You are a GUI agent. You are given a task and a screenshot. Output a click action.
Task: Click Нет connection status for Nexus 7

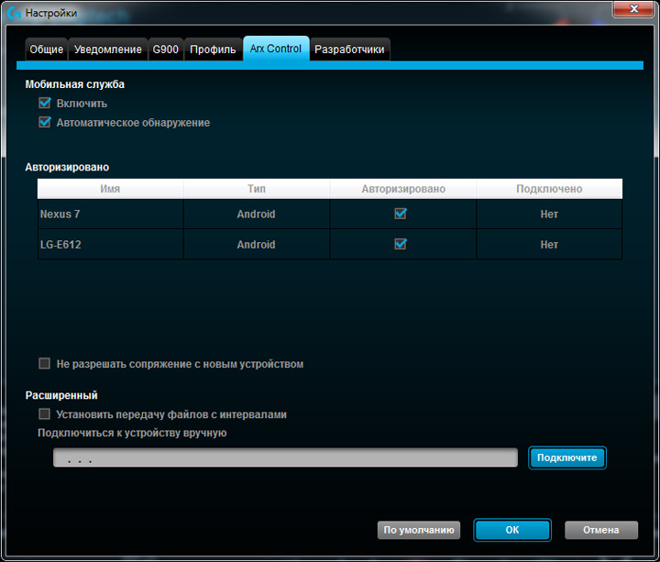point(549,215)
